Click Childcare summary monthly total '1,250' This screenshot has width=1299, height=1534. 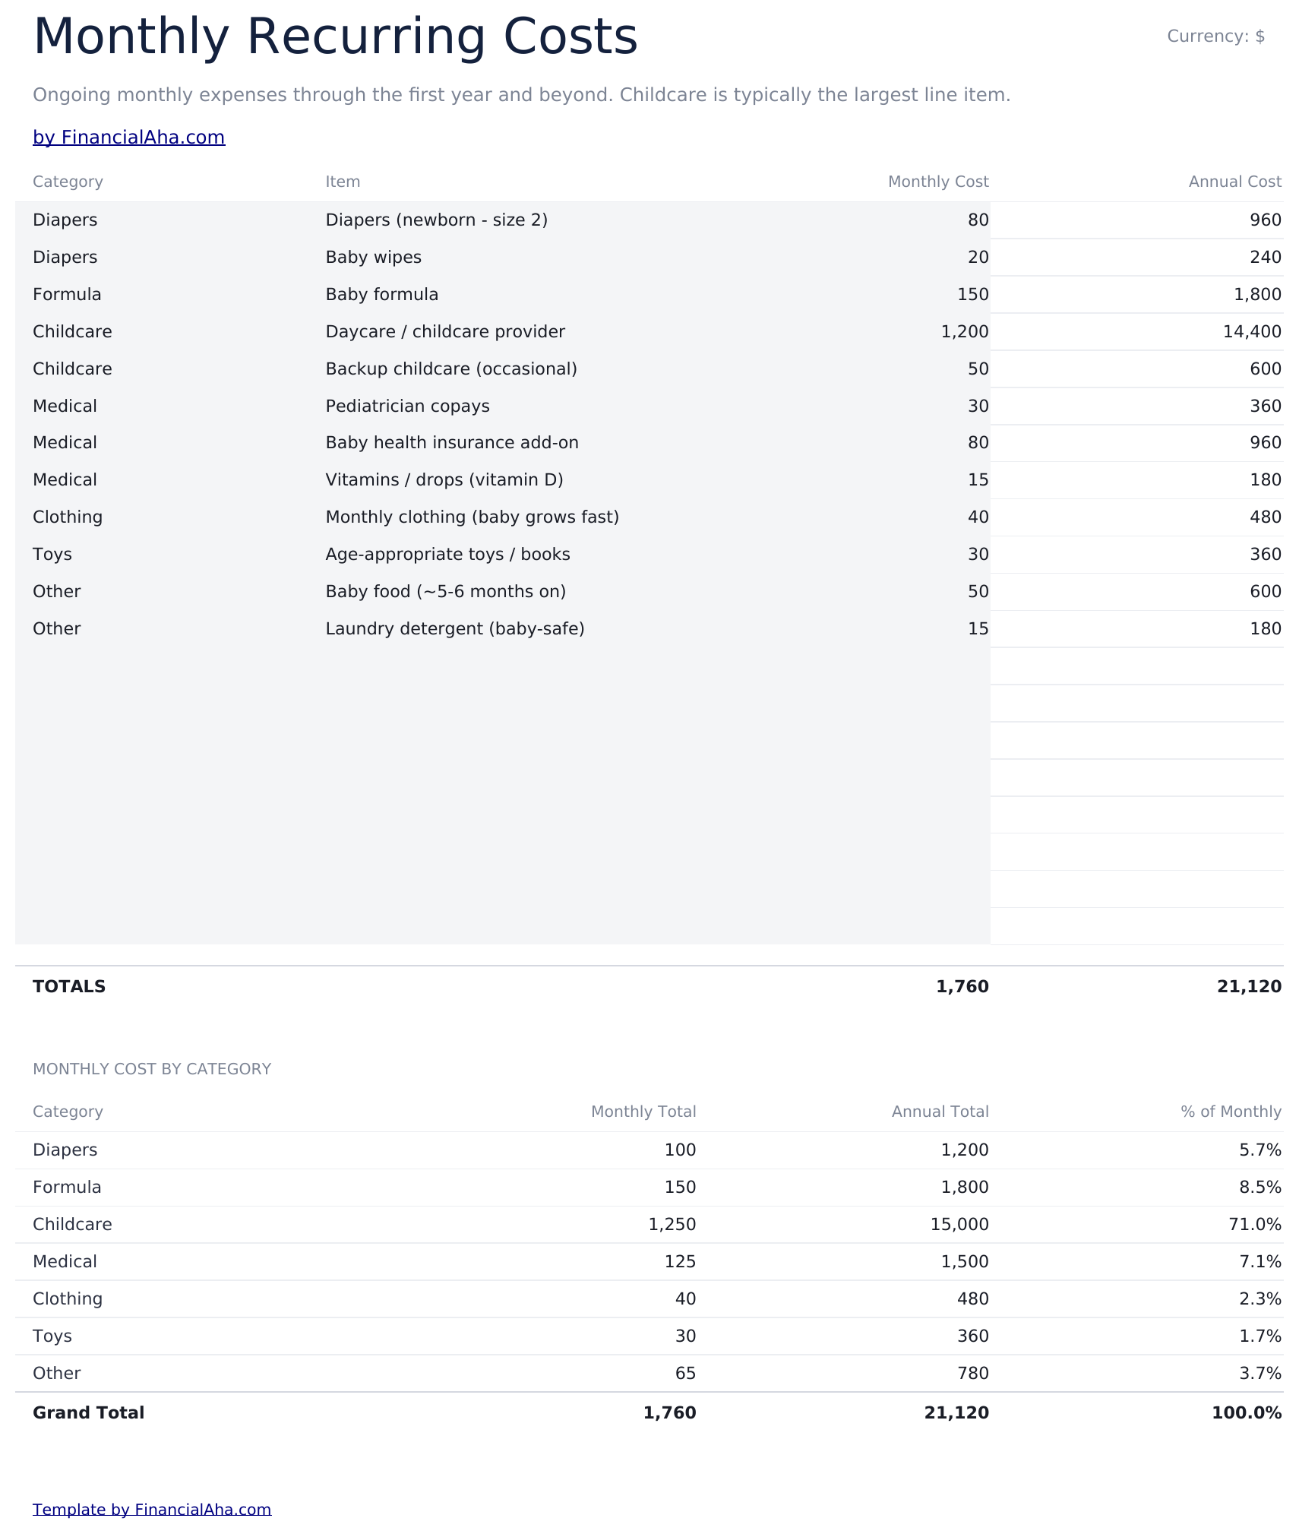672,1225
